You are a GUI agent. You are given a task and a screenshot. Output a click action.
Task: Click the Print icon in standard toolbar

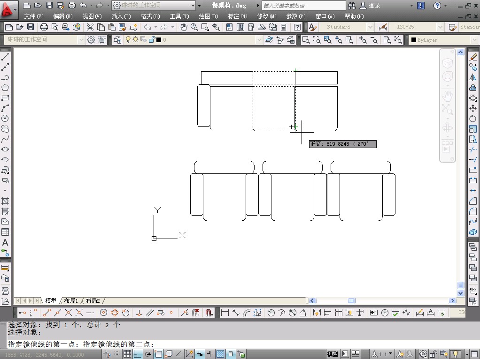pos(44,27)
